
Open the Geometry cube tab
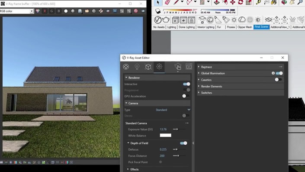click(148, 67)
